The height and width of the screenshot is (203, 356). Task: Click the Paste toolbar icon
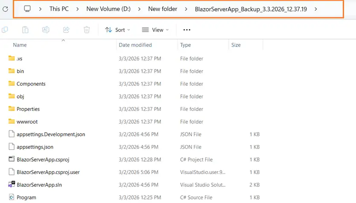click(25, 30)
